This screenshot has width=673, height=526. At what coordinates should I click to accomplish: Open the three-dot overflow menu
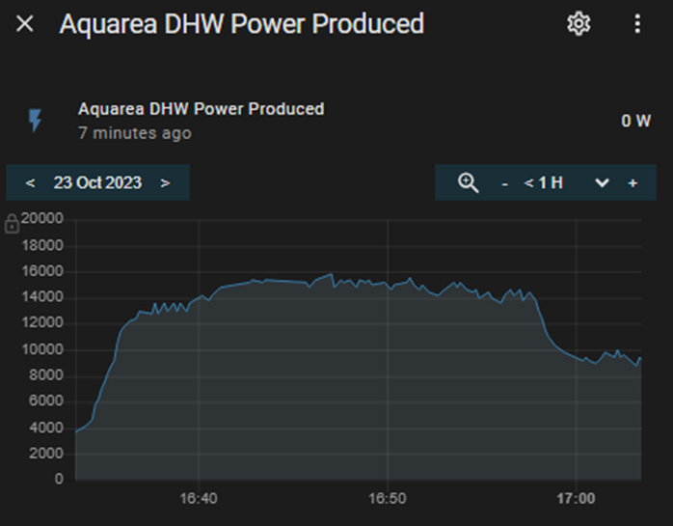tap(637, 23)
